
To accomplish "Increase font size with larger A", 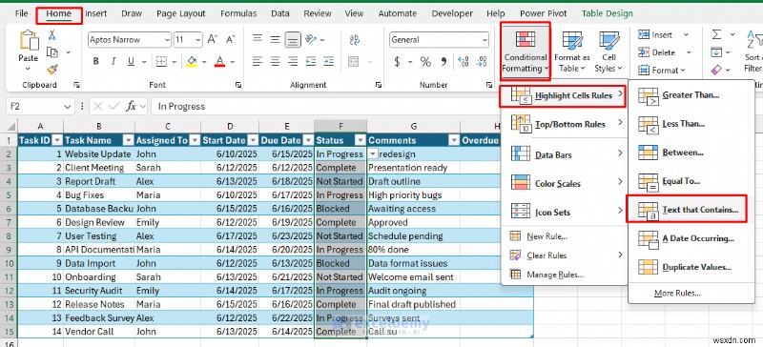I will click(x=212, y=39).
